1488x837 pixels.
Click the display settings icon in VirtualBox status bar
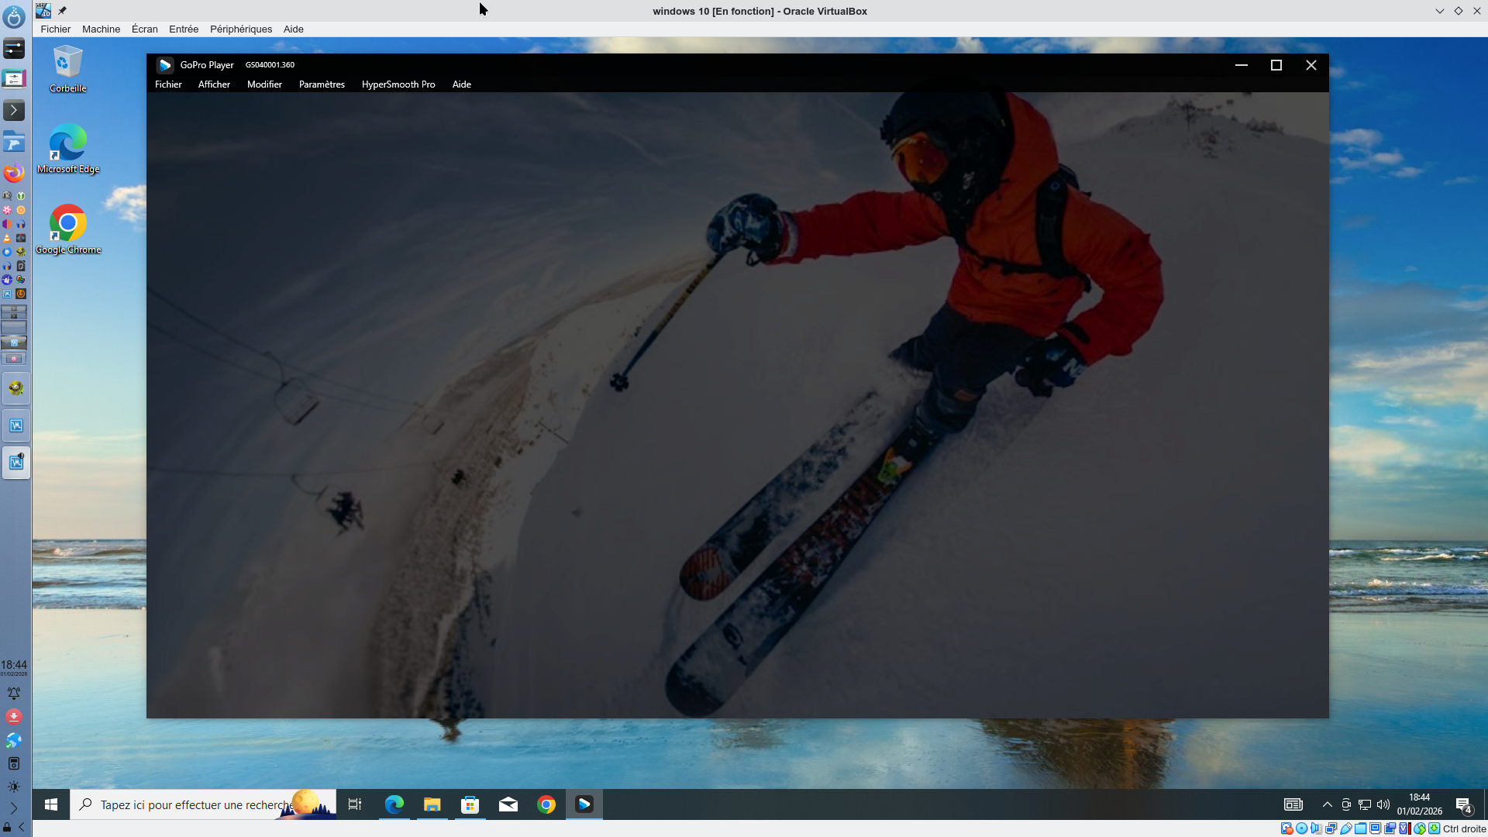[1375, 830]
